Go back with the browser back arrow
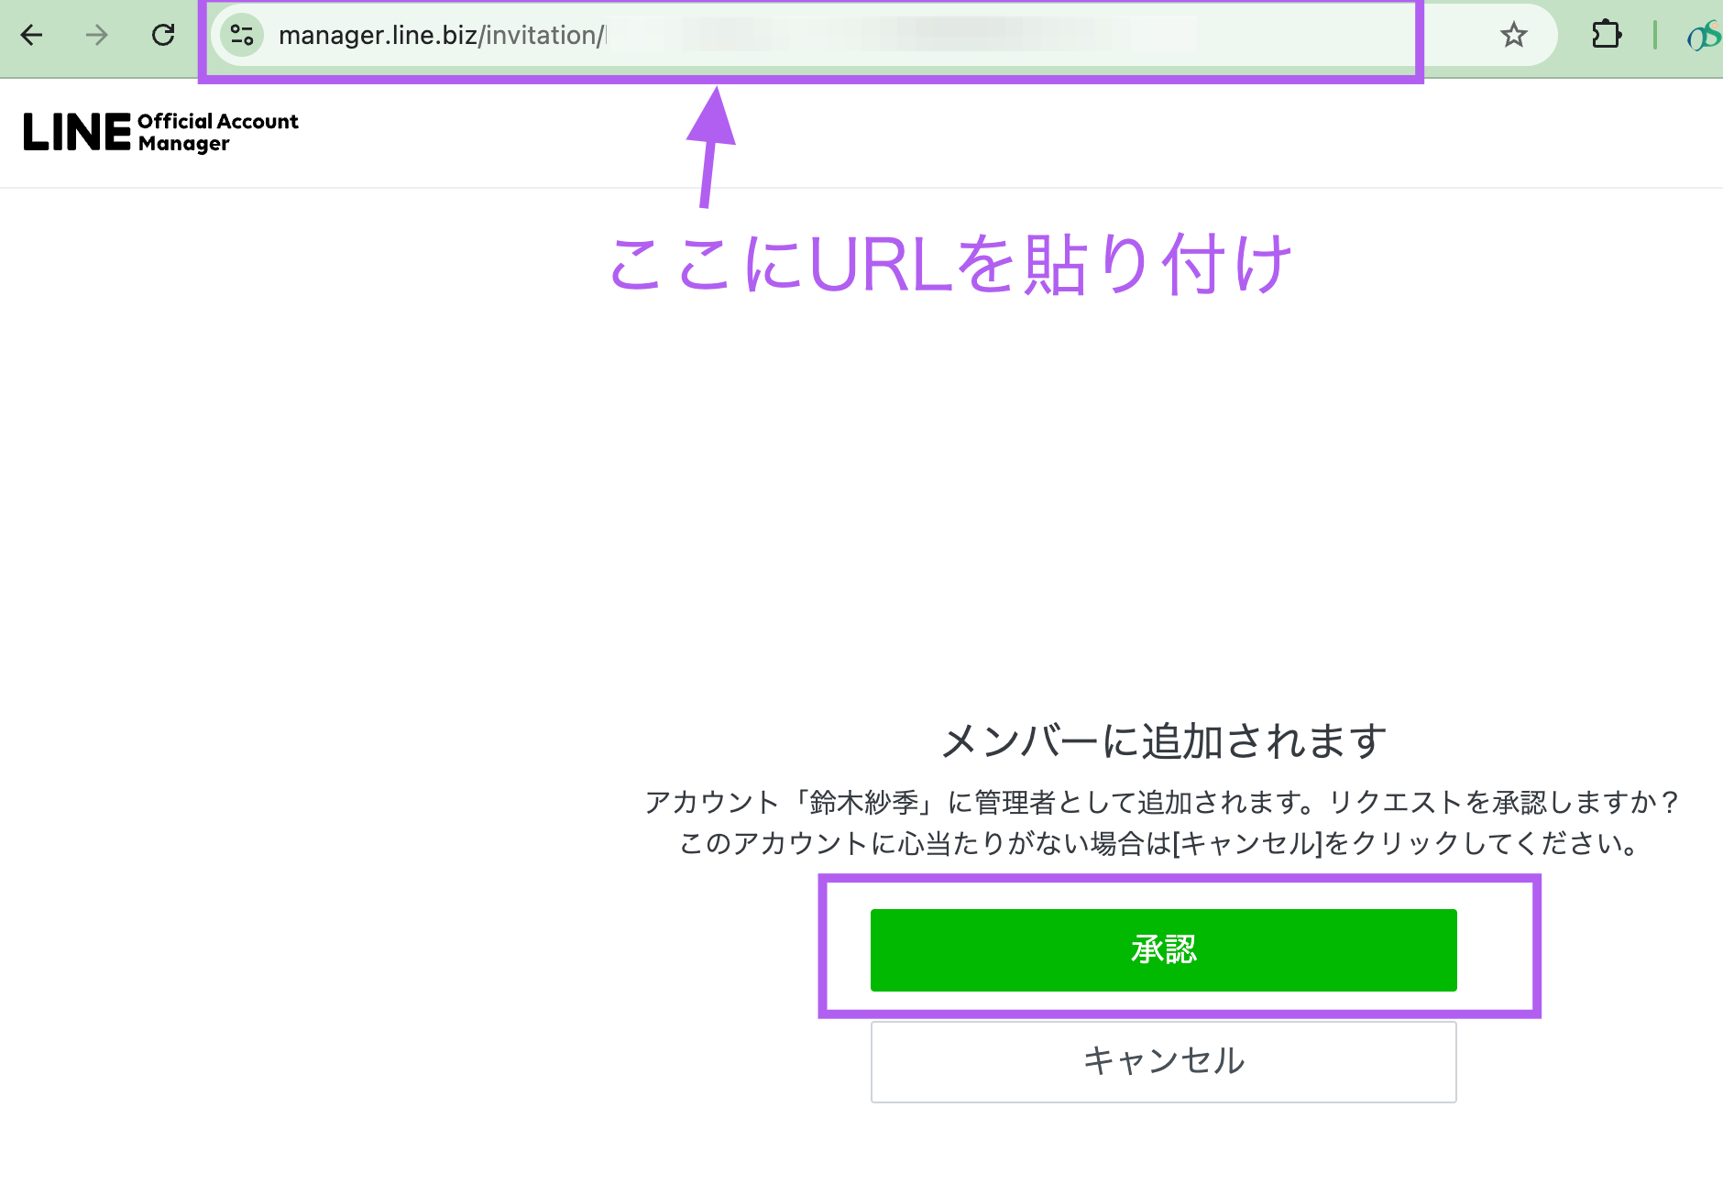The height and width of the screenshot is (1195, 1723). 32,36
